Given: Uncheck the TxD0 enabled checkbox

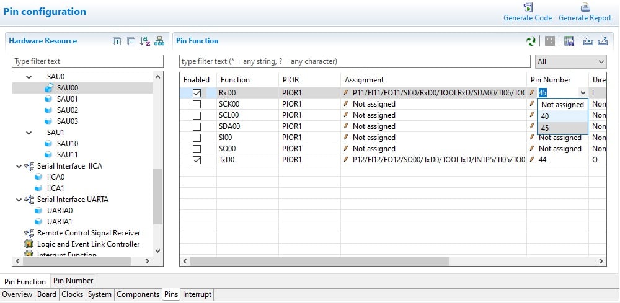Looking at the screenshot, I should click(197, 160).
